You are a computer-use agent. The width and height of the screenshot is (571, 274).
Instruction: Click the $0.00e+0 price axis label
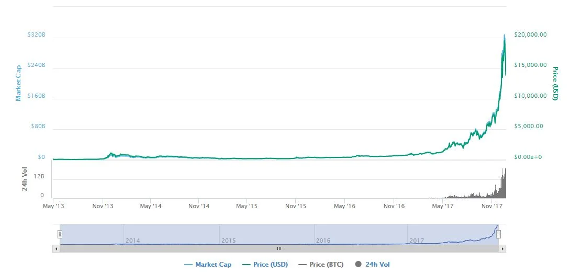528,157
